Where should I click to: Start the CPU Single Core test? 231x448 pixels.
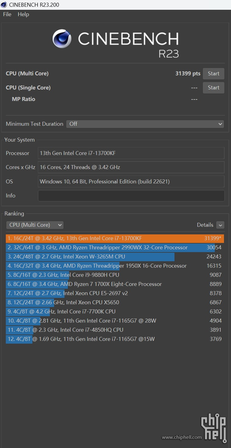tap(214, 88)
